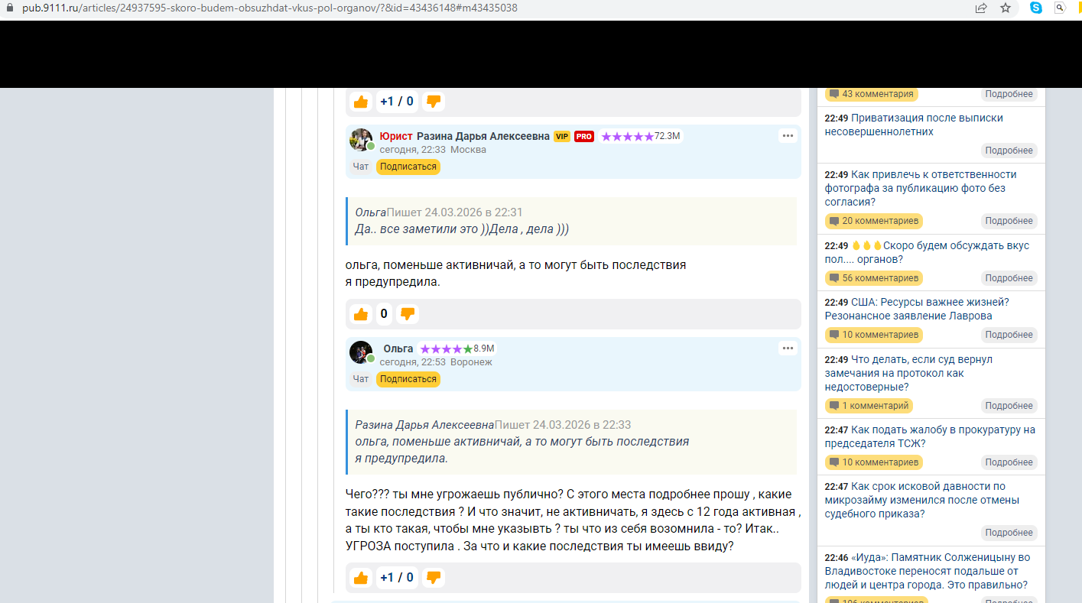Click the VIP badge next to Разина
This screenshot has width=1082, height=603.
click(x=562, y=136)
